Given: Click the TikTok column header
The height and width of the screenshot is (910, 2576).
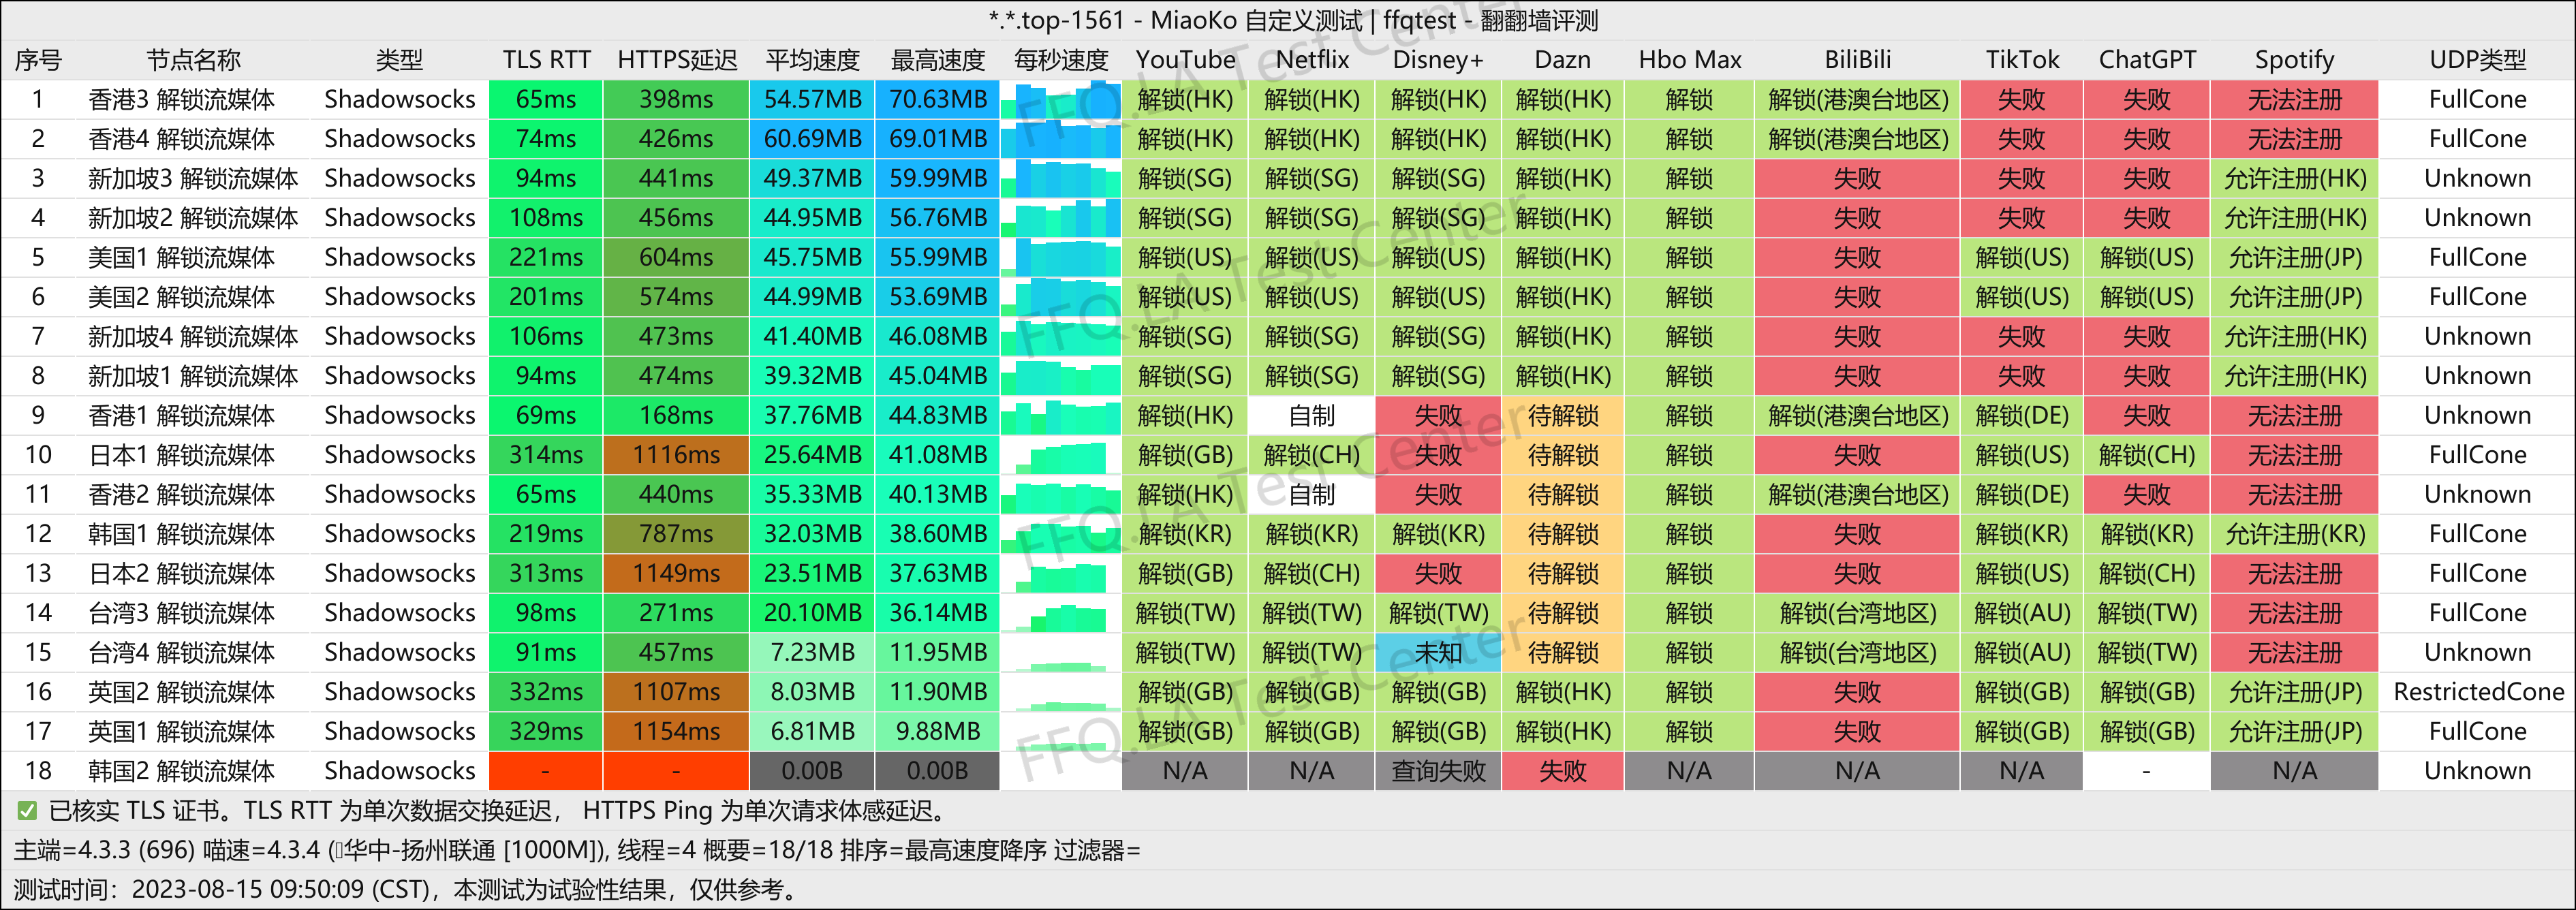Looking at the screenshot, I should [x=2022, y=60].
